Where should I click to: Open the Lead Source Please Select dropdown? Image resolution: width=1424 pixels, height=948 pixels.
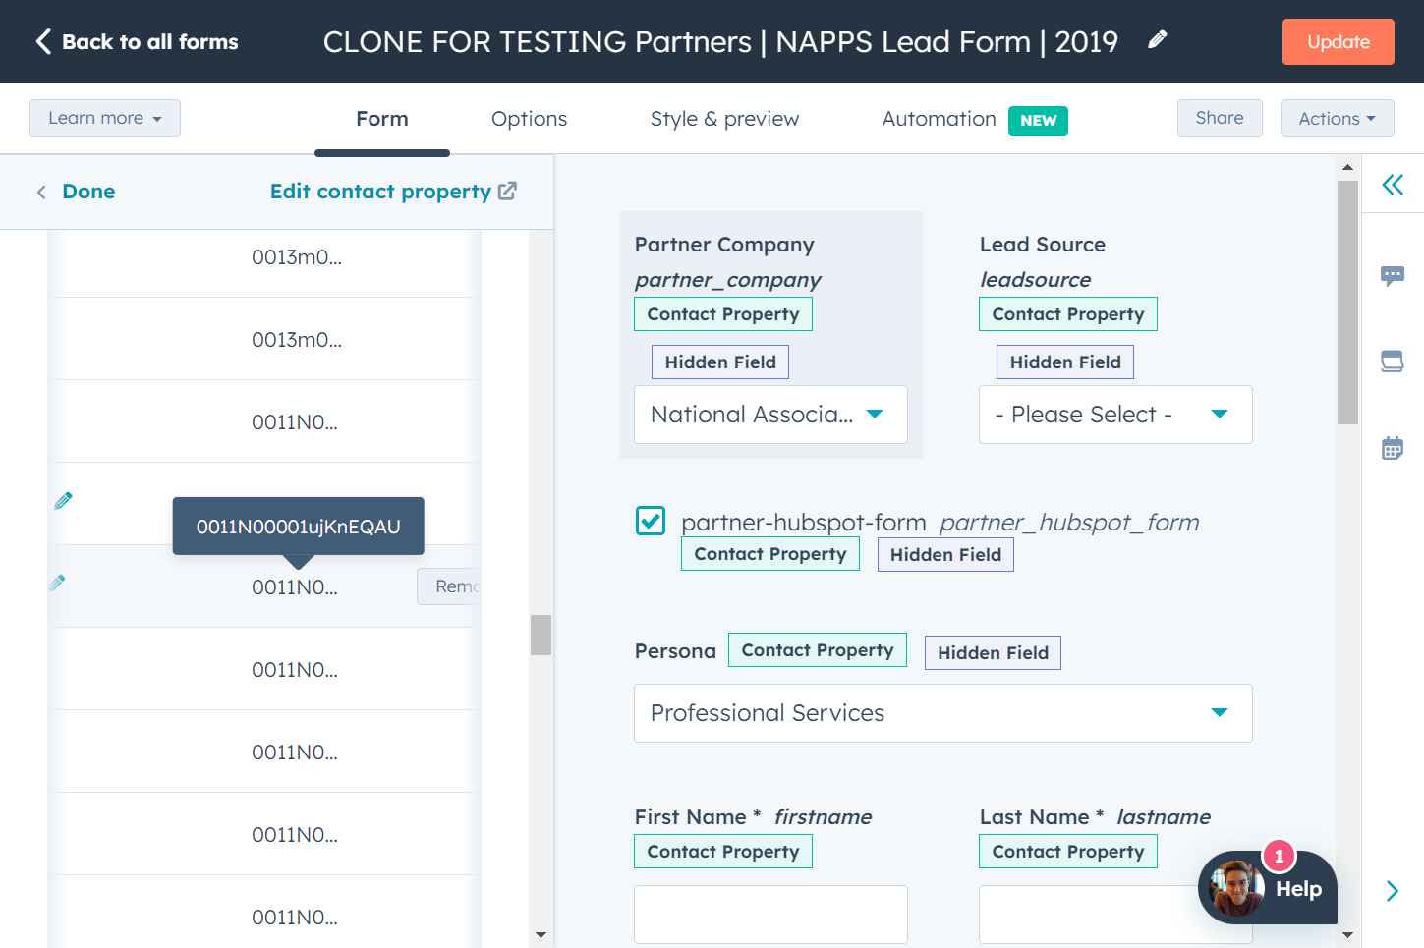1115,415
